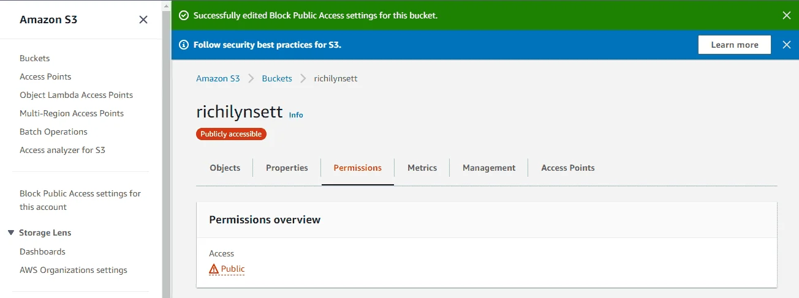799x298 pixels.
Task: Click the Permissions overview heading
Action: click(x=265, y=220)
